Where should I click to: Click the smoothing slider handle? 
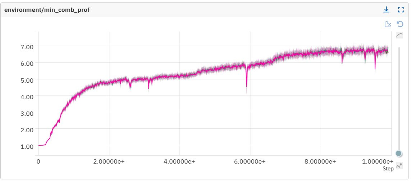[x=399, y=154]
